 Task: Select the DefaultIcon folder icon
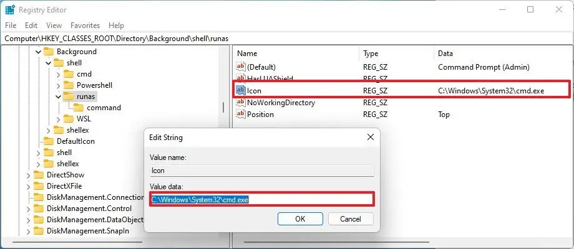(49, 141)
